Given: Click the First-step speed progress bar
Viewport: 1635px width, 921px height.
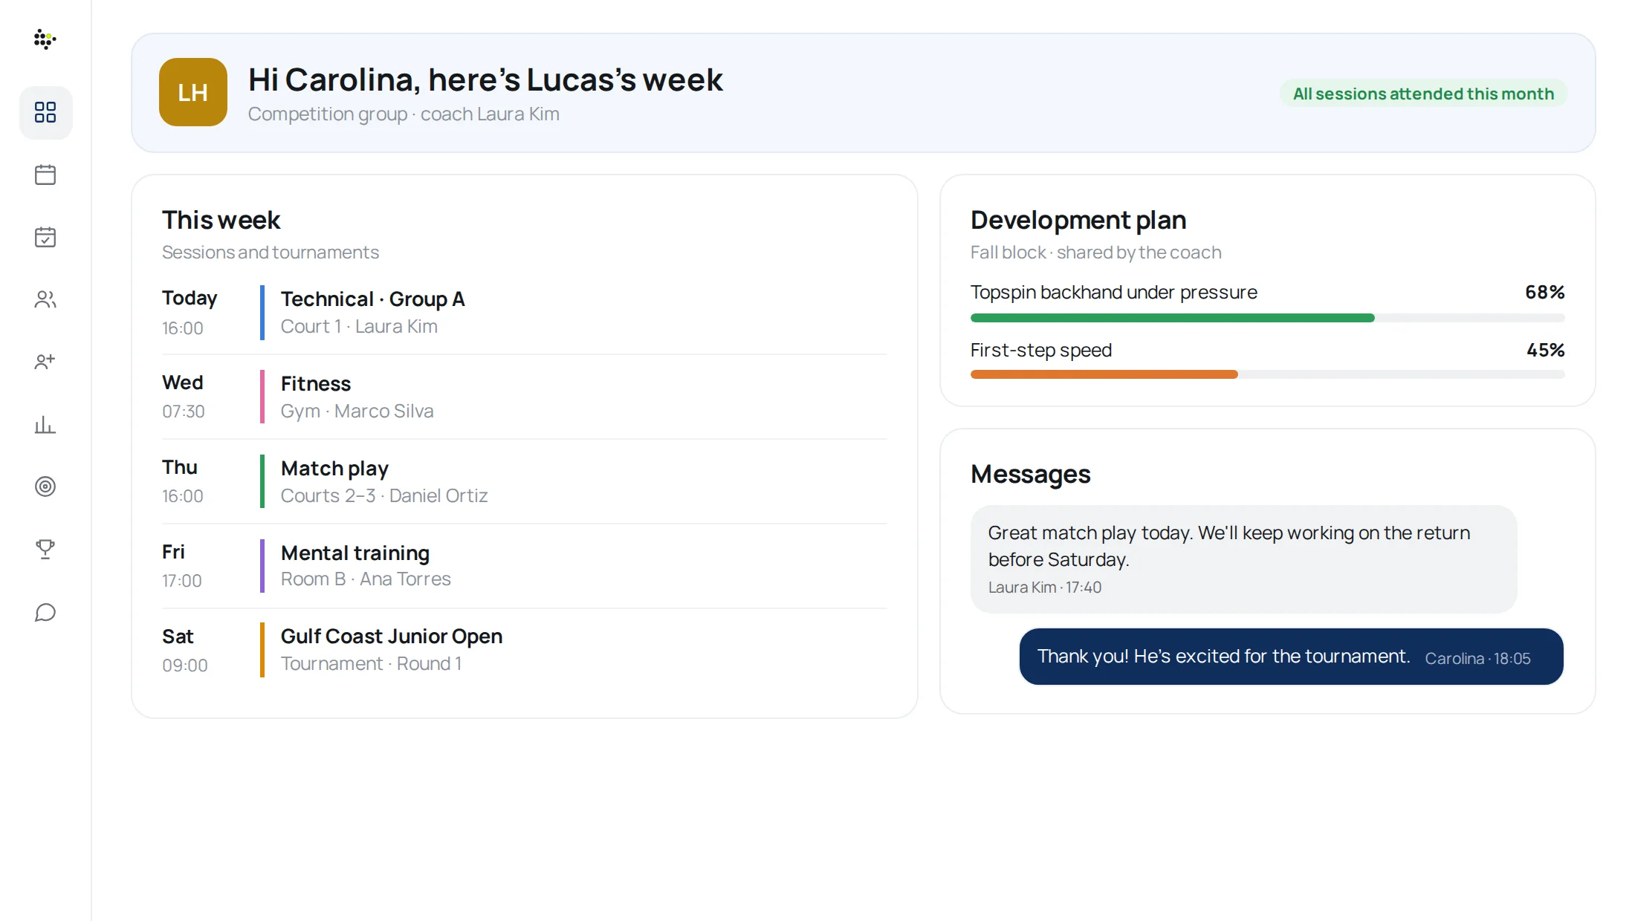Looking at the screenshot, I should click(1267, 374).
